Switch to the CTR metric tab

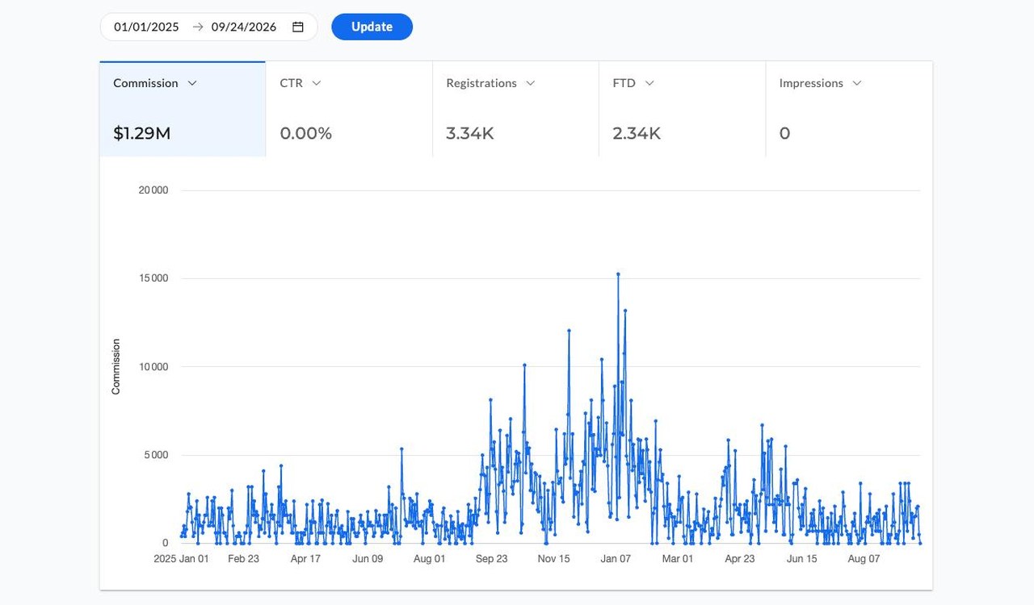click(x=349, y=109)
